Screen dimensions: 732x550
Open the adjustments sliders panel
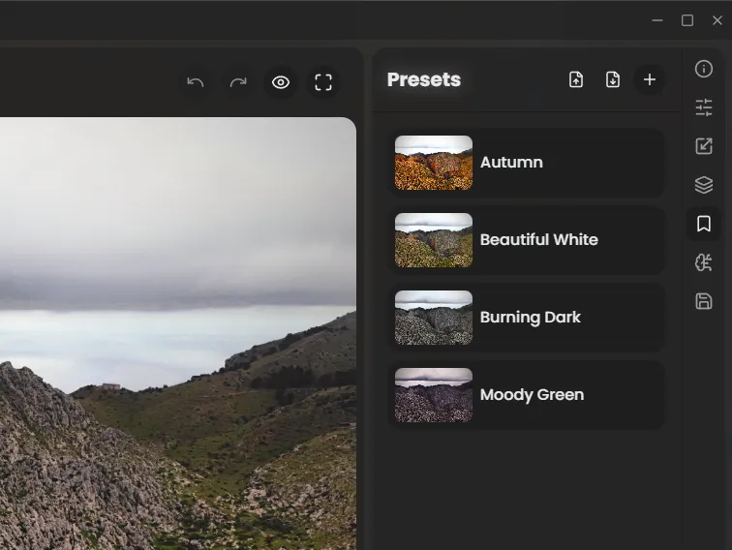[704, 107]
